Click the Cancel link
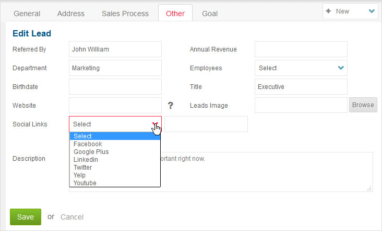This screenshot has width=382, height=231. pos(72,217)
